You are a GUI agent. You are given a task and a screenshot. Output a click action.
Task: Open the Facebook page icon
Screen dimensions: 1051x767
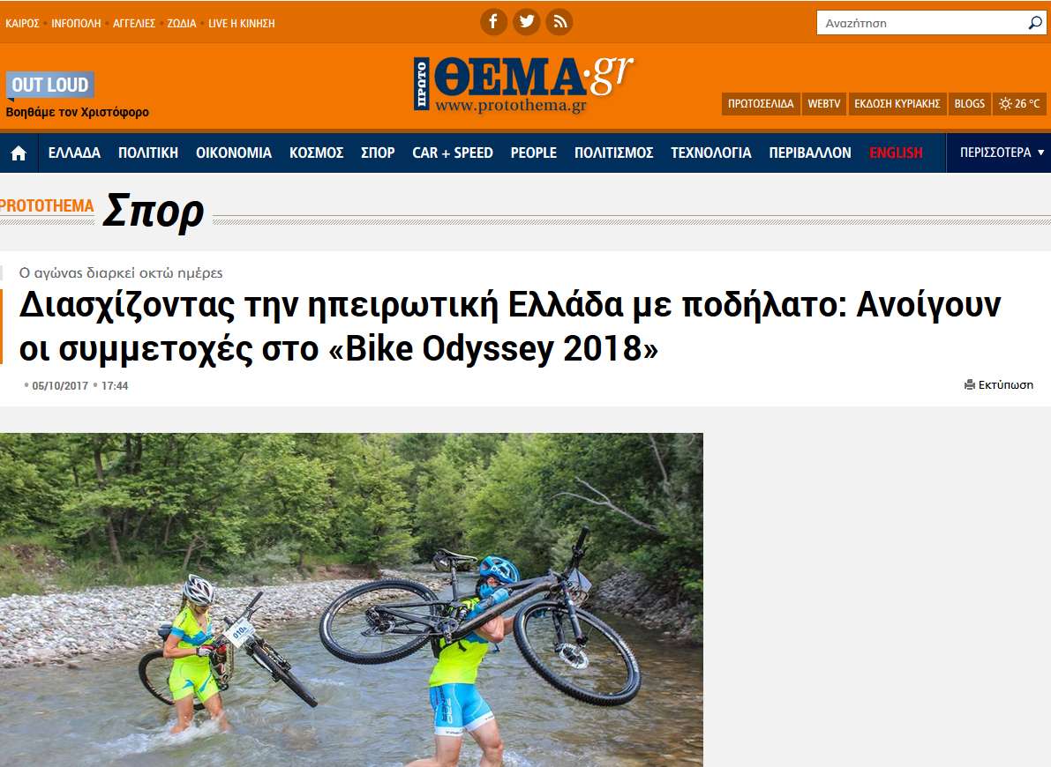[493, 22]
